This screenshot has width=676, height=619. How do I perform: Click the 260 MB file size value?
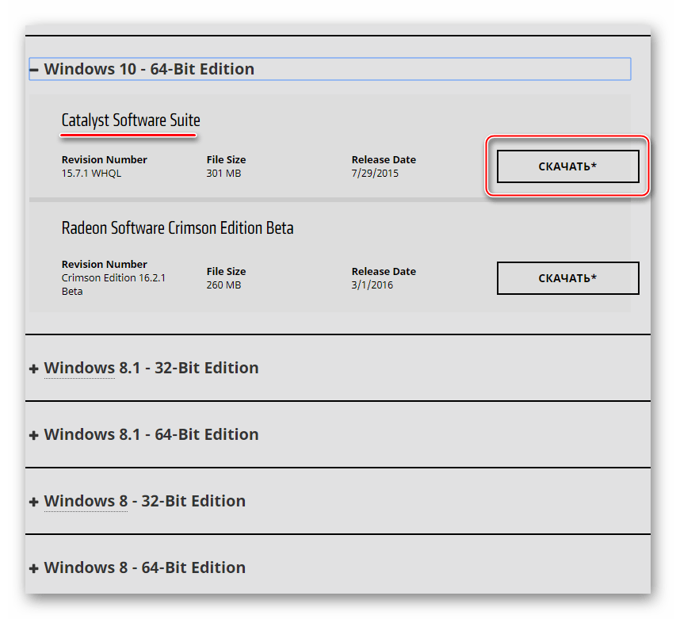click(x=223, y=285)
